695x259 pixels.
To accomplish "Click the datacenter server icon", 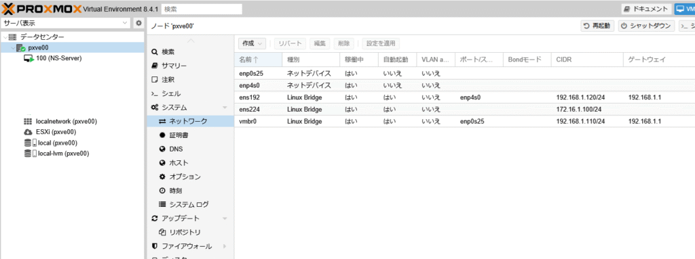I will [12, 37].
